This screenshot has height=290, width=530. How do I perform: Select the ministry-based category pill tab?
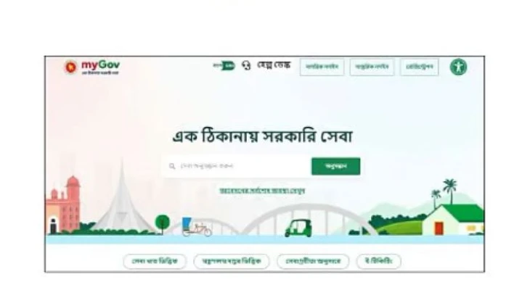(232, 261)
